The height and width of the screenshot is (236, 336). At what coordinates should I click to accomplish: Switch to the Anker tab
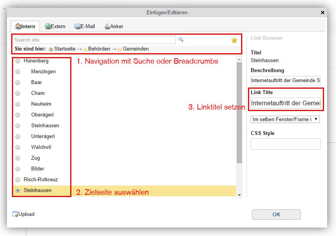pos(114,26)
